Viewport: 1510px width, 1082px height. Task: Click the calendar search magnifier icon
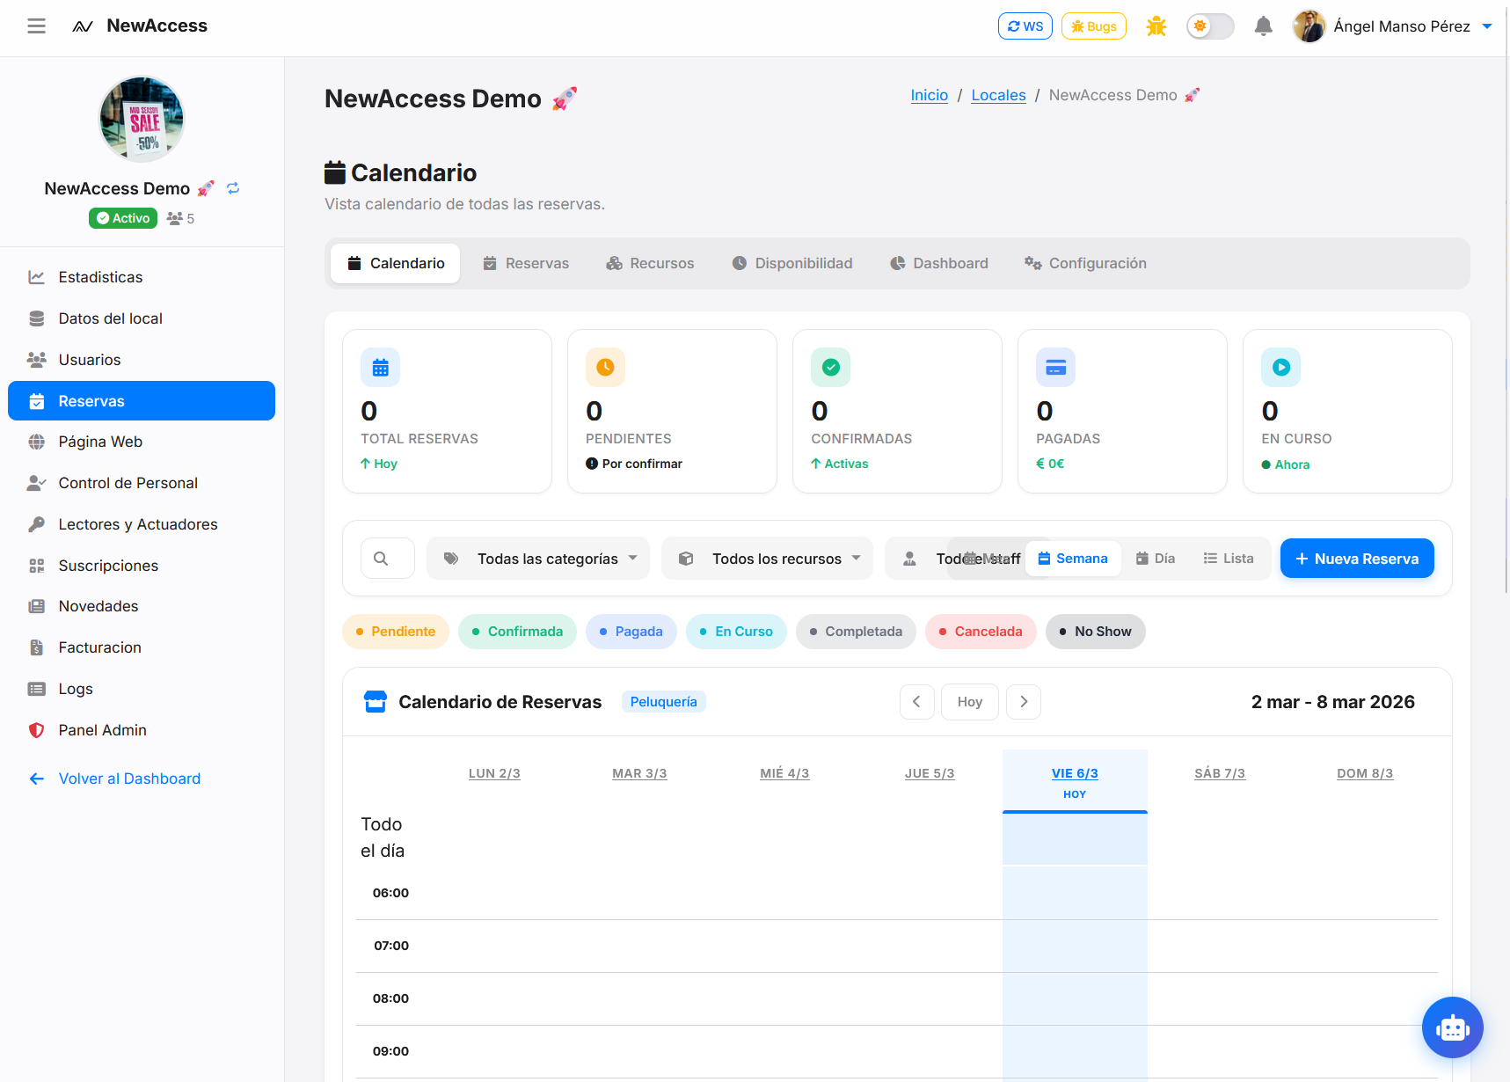[381, 559]
